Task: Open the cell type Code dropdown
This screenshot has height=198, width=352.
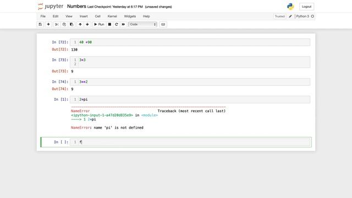Action: (x=143, y=24)
